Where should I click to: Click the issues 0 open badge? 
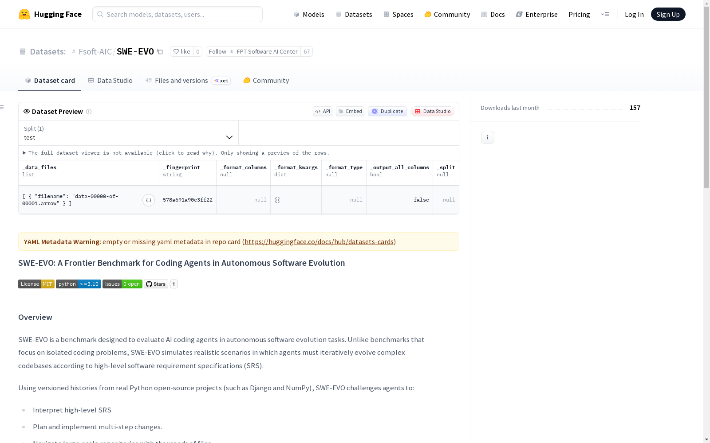coord(122,284)
